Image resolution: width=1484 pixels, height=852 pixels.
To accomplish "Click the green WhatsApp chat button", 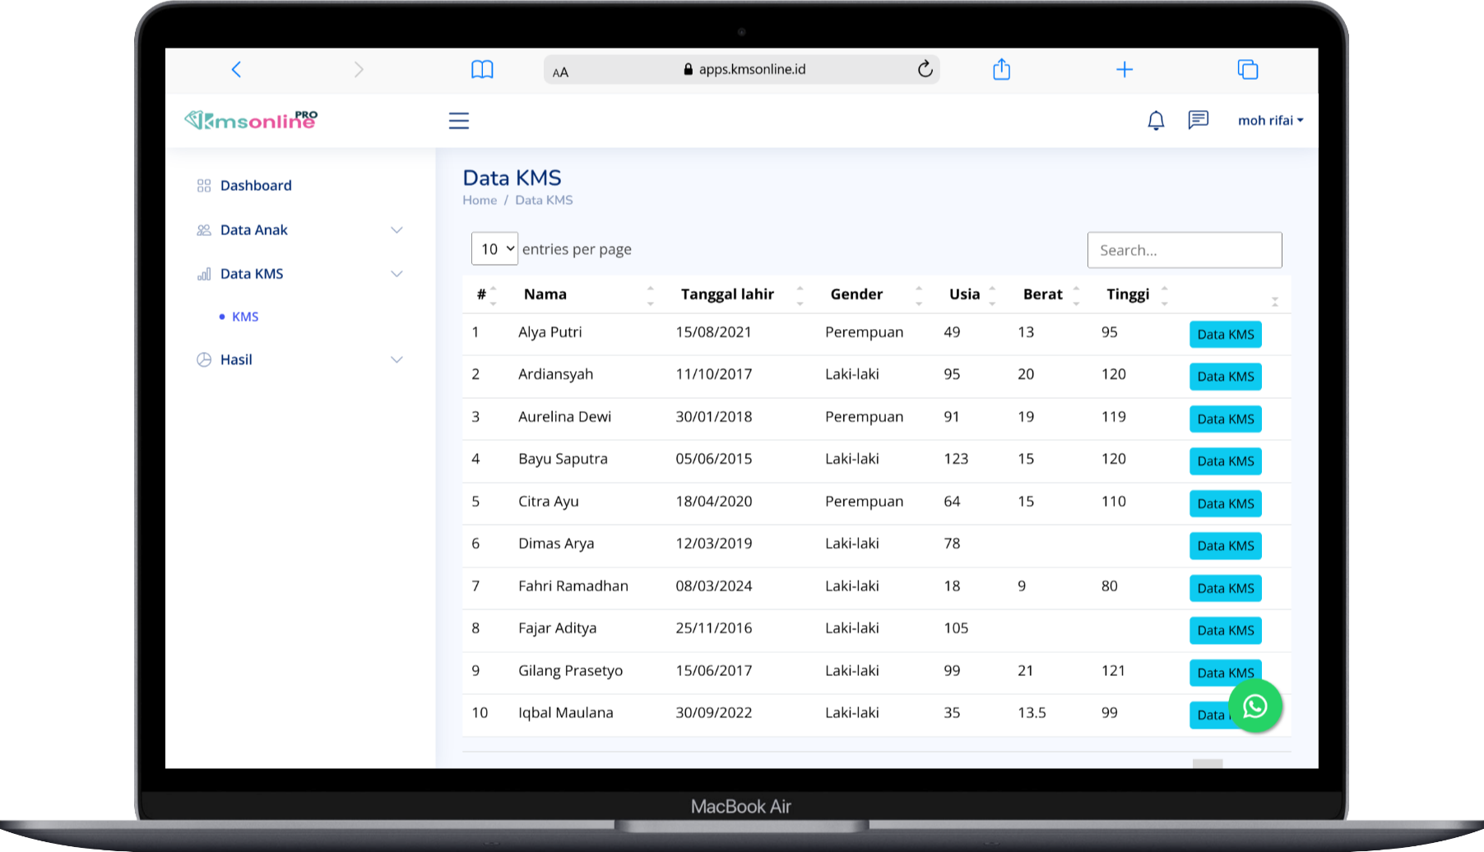I will pyautogui.click(x=1254, y=706).
